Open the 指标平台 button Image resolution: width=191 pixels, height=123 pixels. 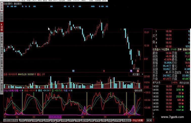point(14,120)
